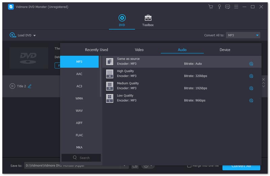Switch to the Toolbox tab
Viewport: 270px width, 176px height.
click(x=148, y=21)
